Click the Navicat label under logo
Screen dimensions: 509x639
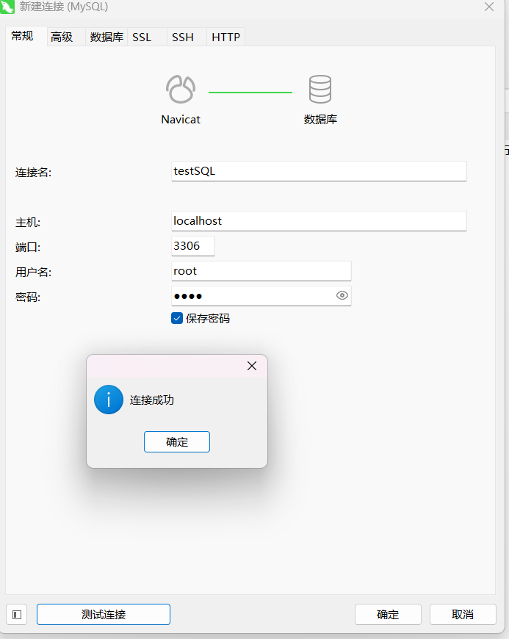[181, 120]
